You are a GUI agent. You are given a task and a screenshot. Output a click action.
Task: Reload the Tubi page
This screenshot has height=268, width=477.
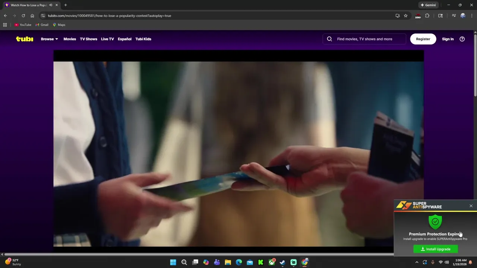(x=23, y=16)
